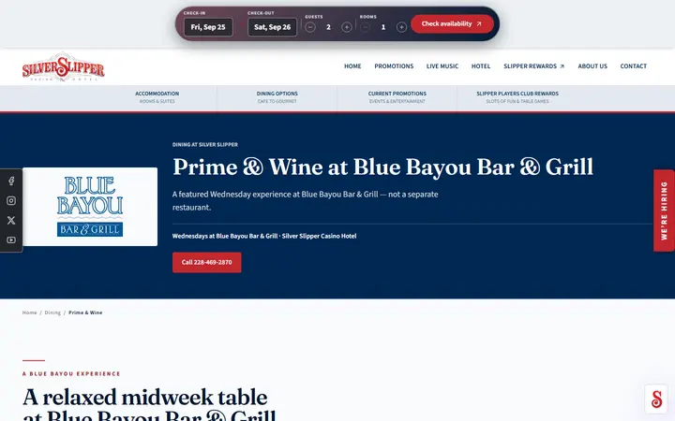Click the Prime & Wine breadcrumb
Image resolution: width=675 pixels, height=421 pixels.
click(85, 312)
